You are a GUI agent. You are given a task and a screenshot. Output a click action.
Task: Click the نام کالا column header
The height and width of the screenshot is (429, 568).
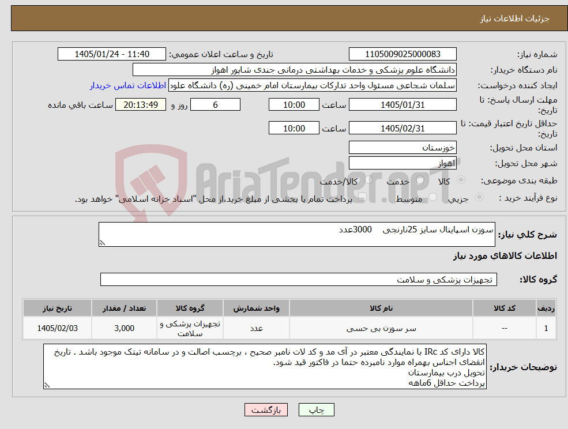point(381,308)
